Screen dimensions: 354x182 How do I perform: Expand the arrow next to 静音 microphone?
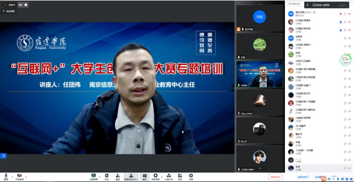tap(12, 177)
